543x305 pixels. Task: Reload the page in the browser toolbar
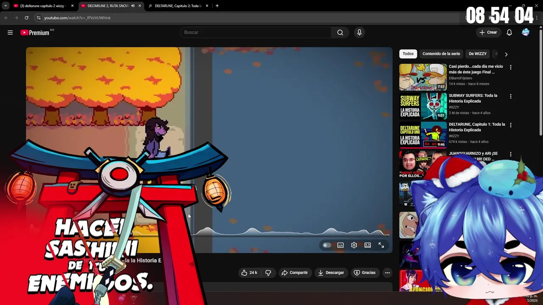point(26,18)
